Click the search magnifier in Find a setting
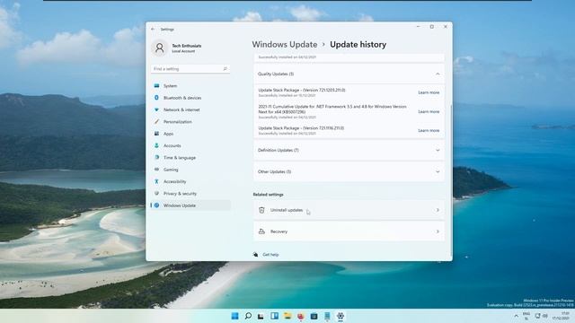Screen dimensions: 575x323 pos(225,69)
